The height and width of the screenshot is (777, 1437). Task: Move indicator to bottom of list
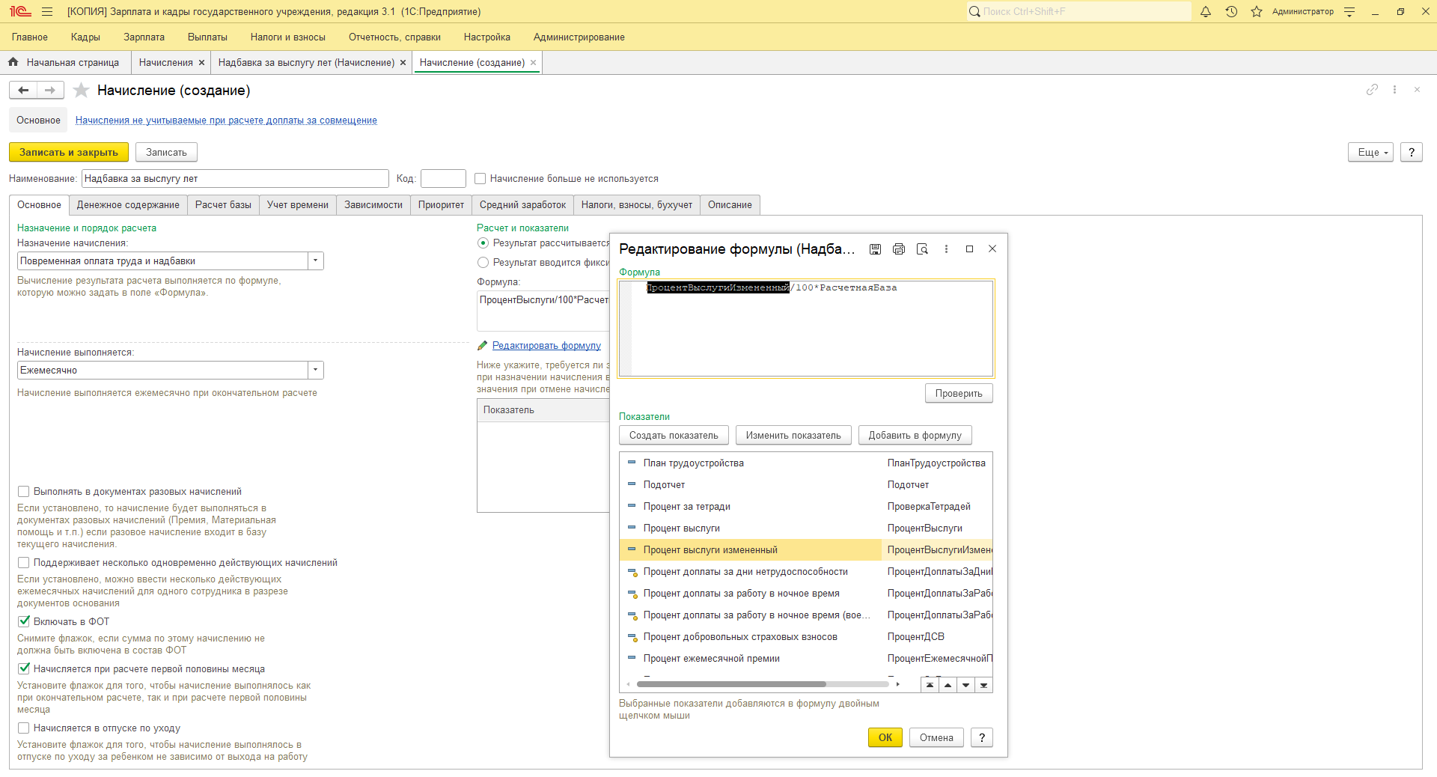(x=983, y=685)
